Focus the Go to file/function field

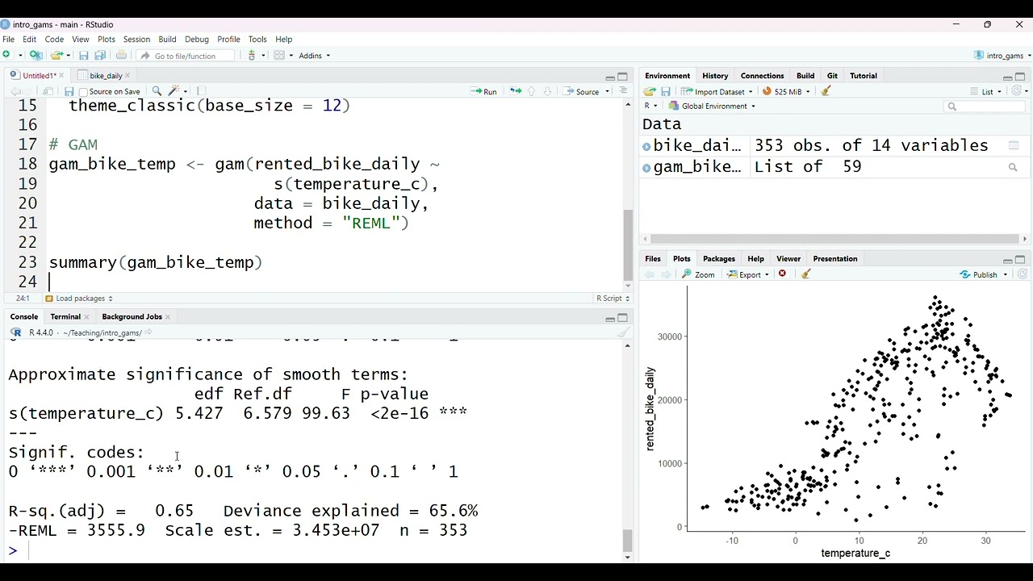coord(186,56)
